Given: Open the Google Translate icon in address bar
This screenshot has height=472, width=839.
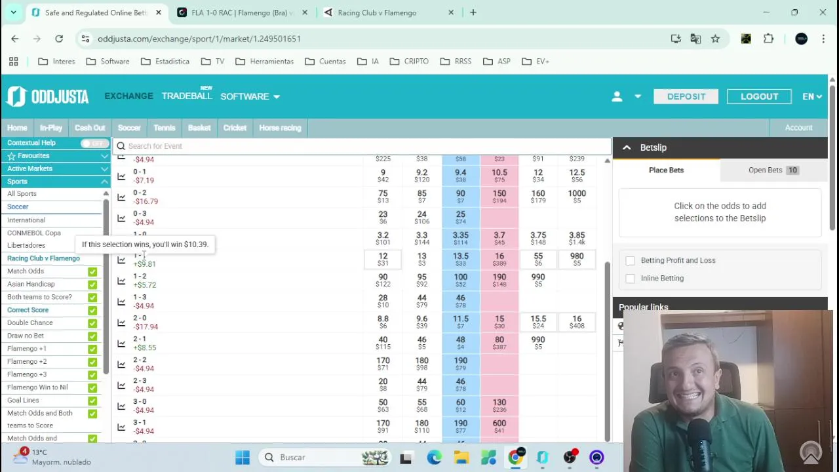Looking at the screenshot, I should click(695, 39).
